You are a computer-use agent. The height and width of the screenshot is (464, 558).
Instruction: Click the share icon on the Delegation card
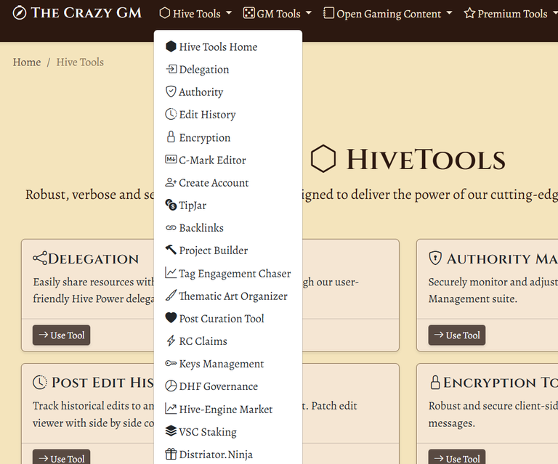40,258
